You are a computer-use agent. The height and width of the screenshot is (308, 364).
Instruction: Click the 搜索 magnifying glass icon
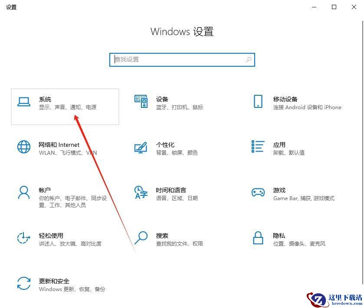[x=141, y=238]
